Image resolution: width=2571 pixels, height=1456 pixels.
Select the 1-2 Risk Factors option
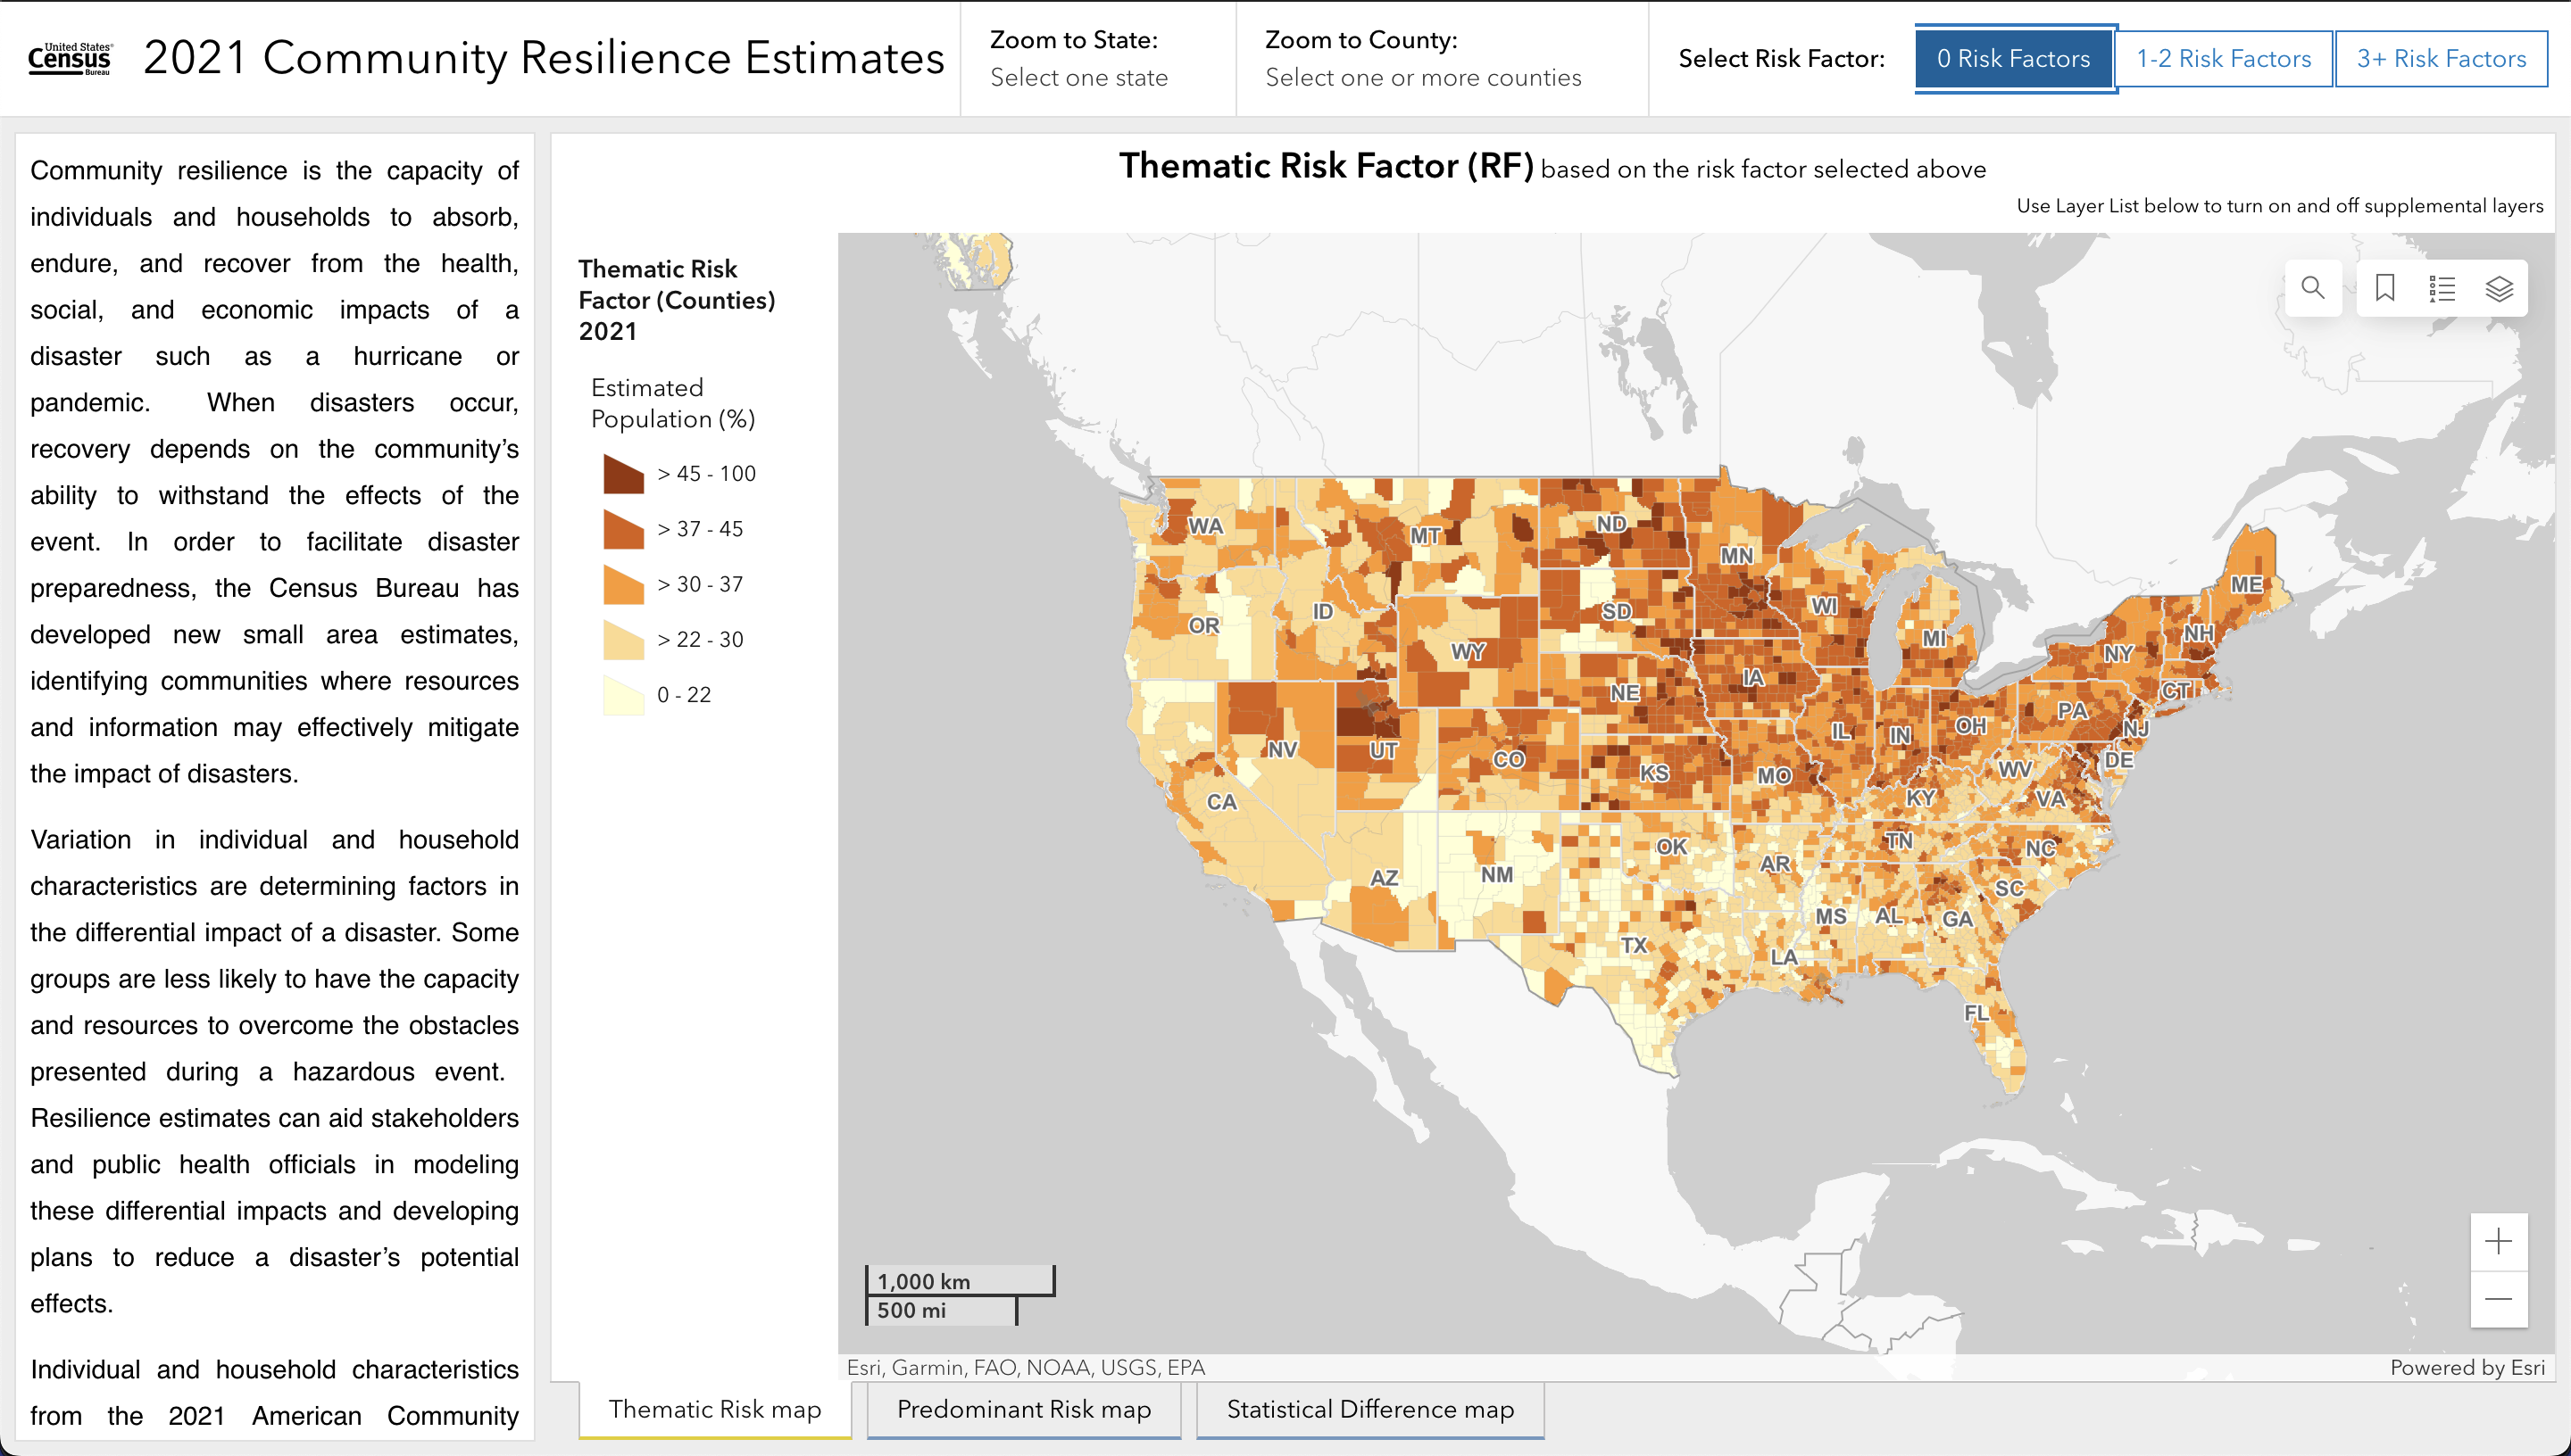click(2223, 59)
